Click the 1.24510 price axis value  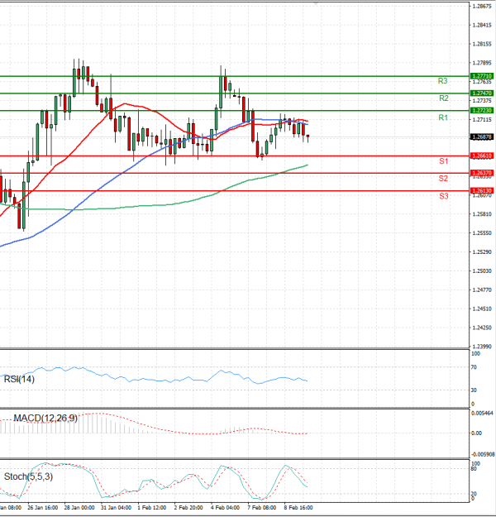pos(482,309)
